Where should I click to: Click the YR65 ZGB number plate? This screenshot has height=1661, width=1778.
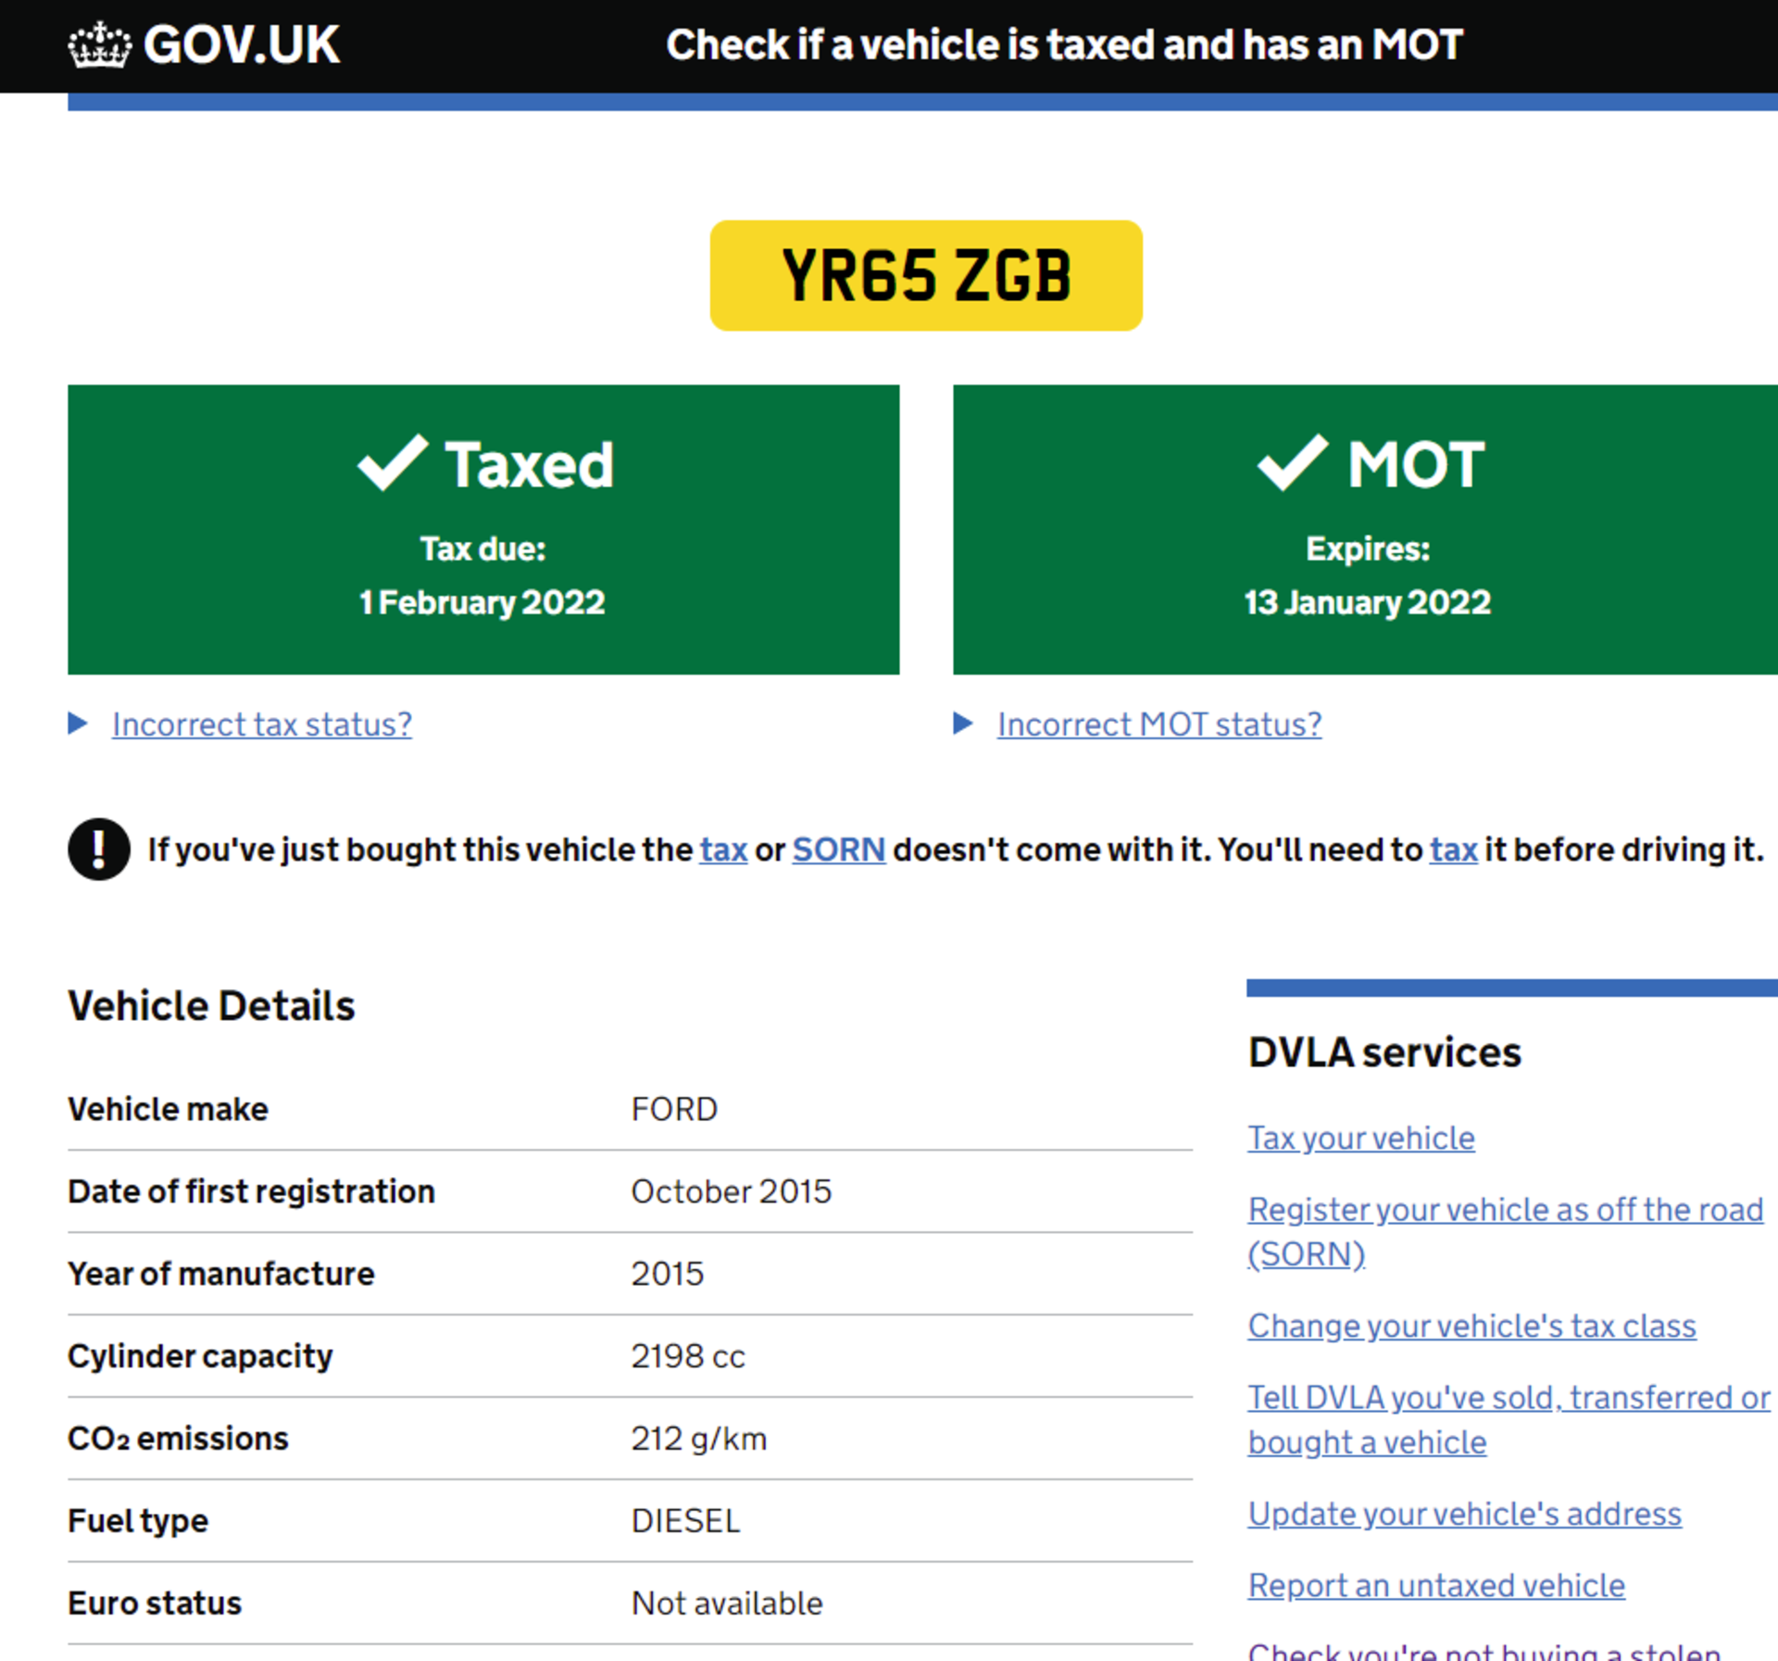click(x=926, y=275)
